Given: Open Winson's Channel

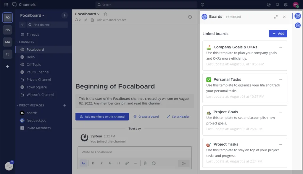Looking at the screenshot, I should (43, 95).
